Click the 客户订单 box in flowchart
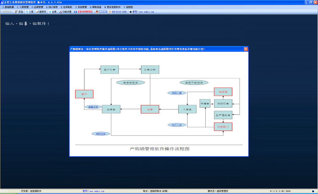Screen dimensions: 318x194 [x=110, y=70]
